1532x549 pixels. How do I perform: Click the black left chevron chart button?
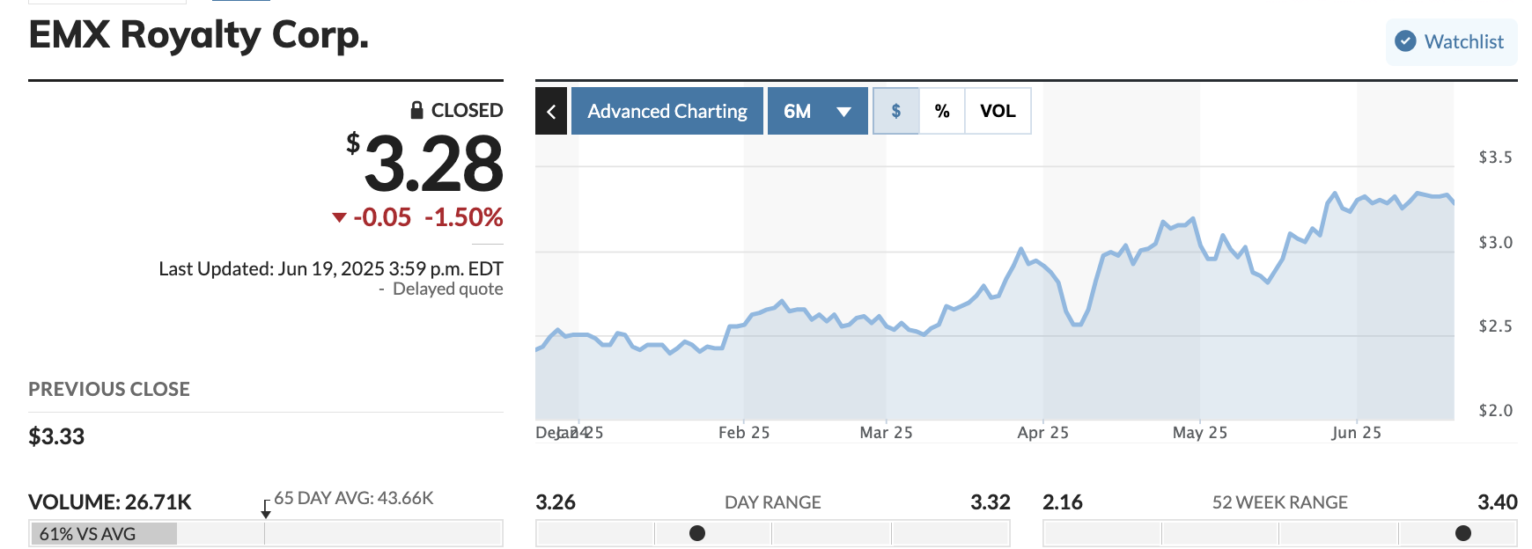551,112
